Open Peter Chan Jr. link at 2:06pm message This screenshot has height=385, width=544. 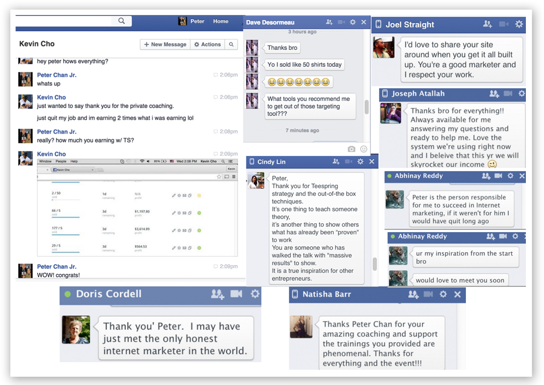click(56, 75)
